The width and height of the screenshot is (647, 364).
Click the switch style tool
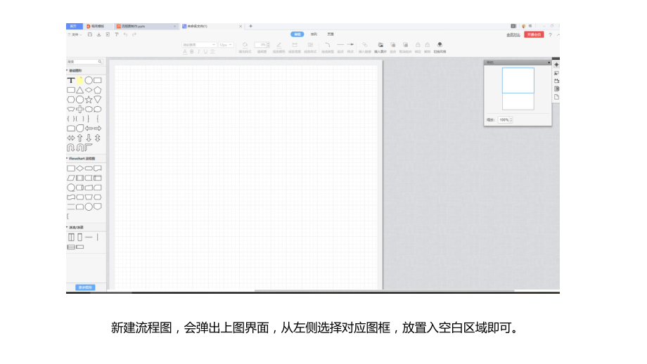(440, 47)
